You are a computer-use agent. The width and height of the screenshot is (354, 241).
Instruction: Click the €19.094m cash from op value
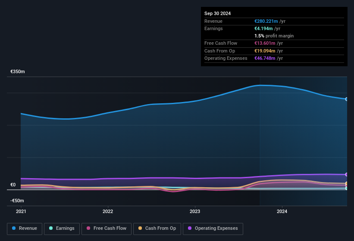click(265, 51)
